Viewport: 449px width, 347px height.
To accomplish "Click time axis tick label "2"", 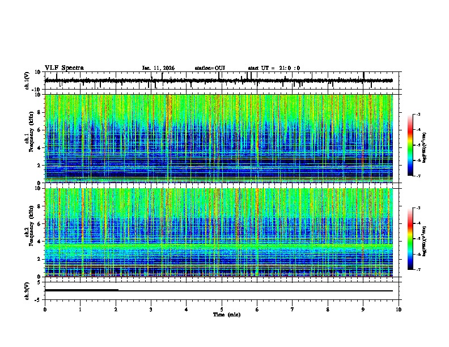I will pyautogui.click(x=116, y=310).
